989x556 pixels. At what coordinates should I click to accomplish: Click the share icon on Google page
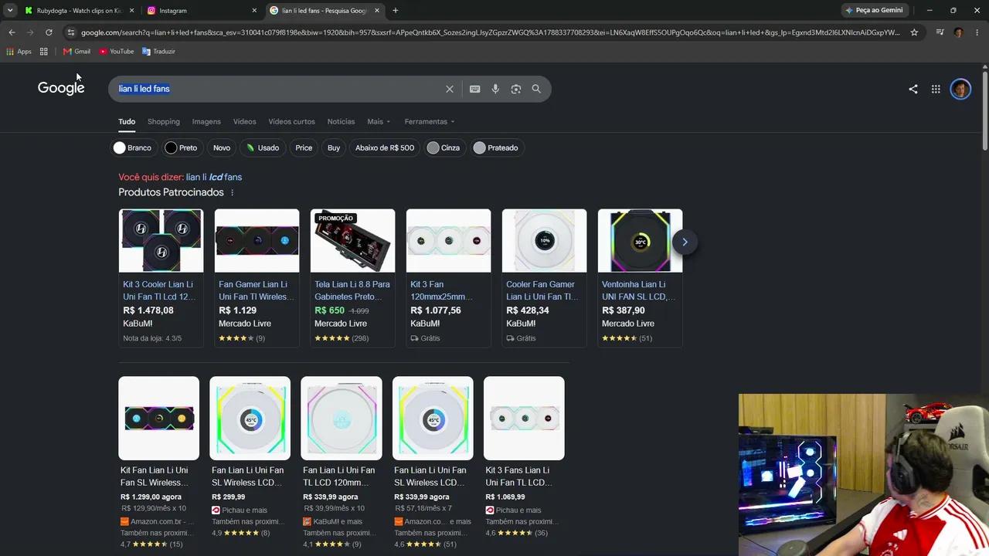pyautogui.click(x=913, y=89)
